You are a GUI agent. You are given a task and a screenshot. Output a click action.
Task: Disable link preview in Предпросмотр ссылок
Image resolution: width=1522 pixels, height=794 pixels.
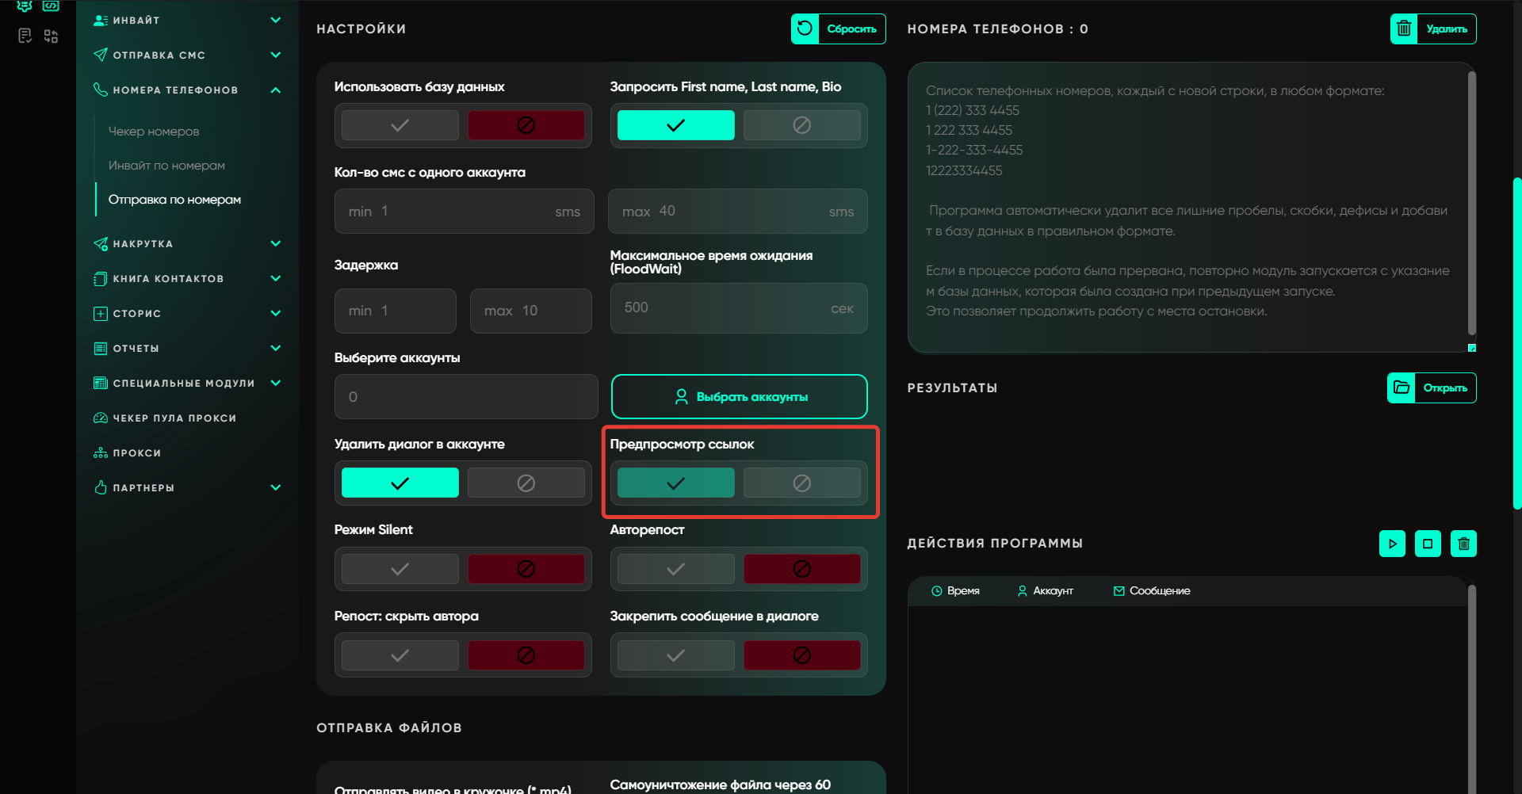pos(801,483)
